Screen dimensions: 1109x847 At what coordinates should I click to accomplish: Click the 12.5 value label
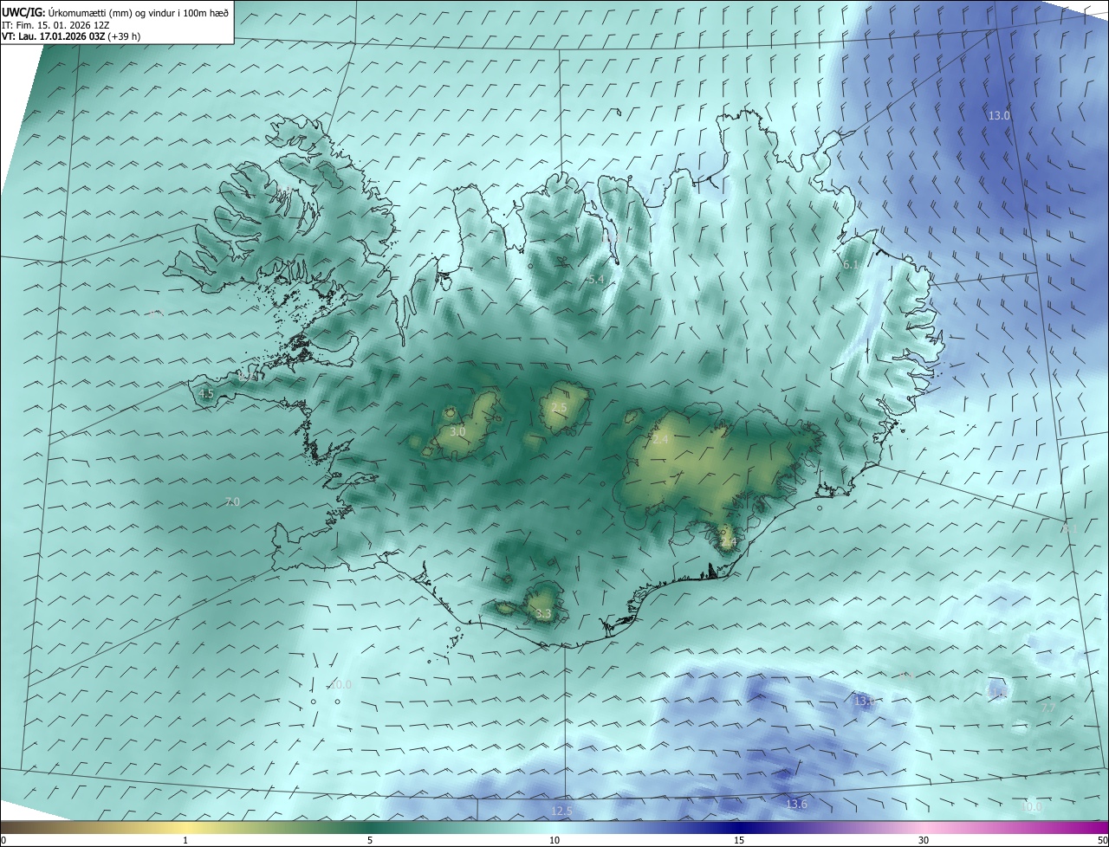click(x=561, y=811)
